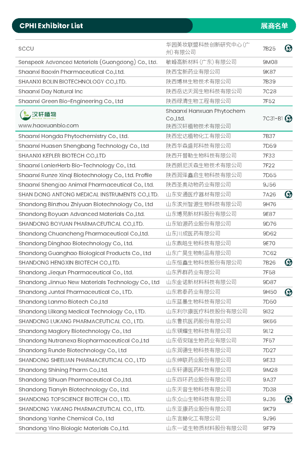Viewport: 308px width, 462px height.
Task: Select SHAANXI BOLIN BIOTECHNOLOGY CO.,LTD.
Action: [72, 82]
